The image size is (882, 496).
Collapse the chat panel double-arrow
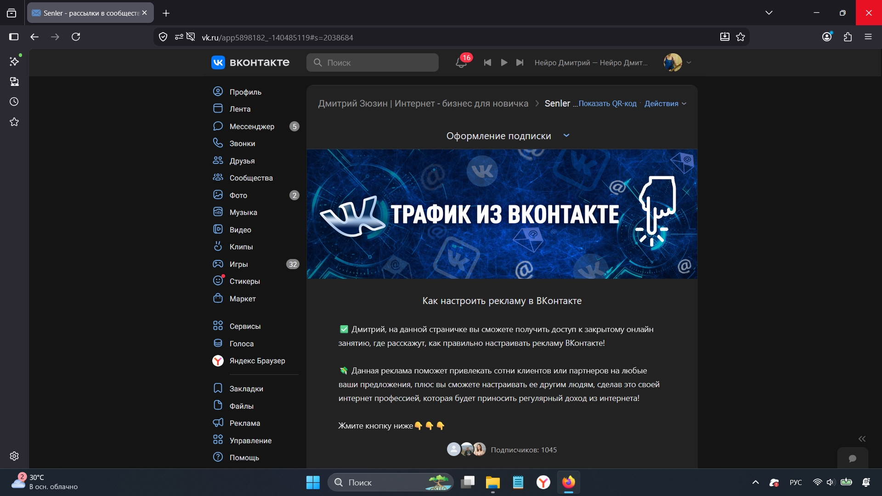pyautogui.click(x=862, y=439)
